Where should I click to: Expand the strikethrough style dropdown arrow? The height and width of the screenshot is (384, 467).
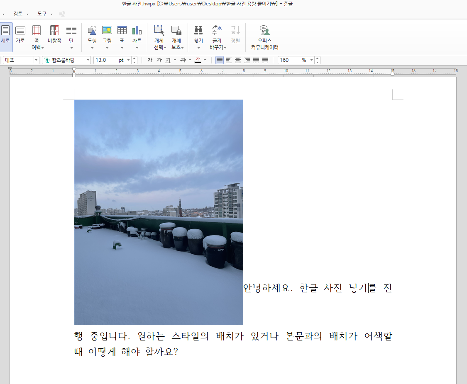click(190, 60)
